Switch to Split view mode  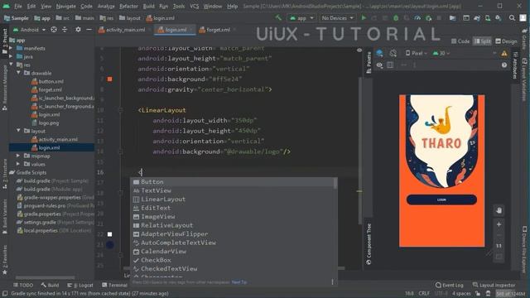[482, 41]
